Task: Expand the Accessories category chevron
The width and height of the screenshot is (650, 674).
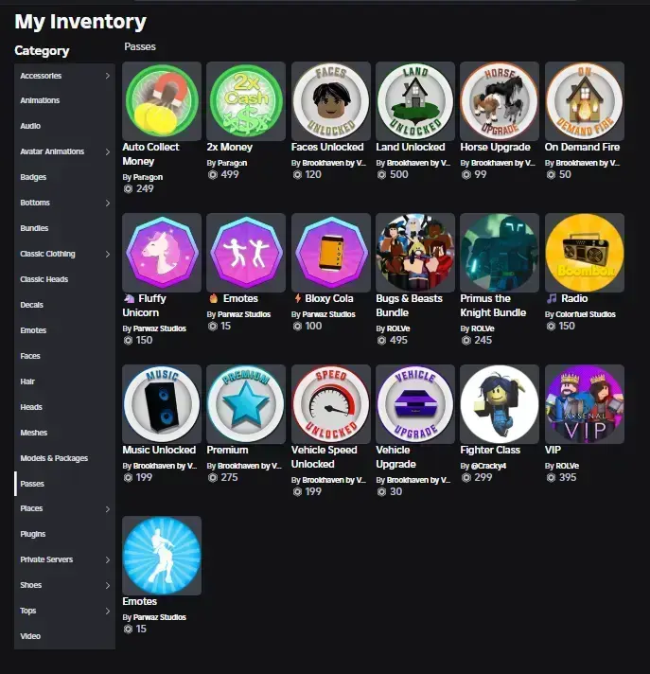Action: (108, 76)
